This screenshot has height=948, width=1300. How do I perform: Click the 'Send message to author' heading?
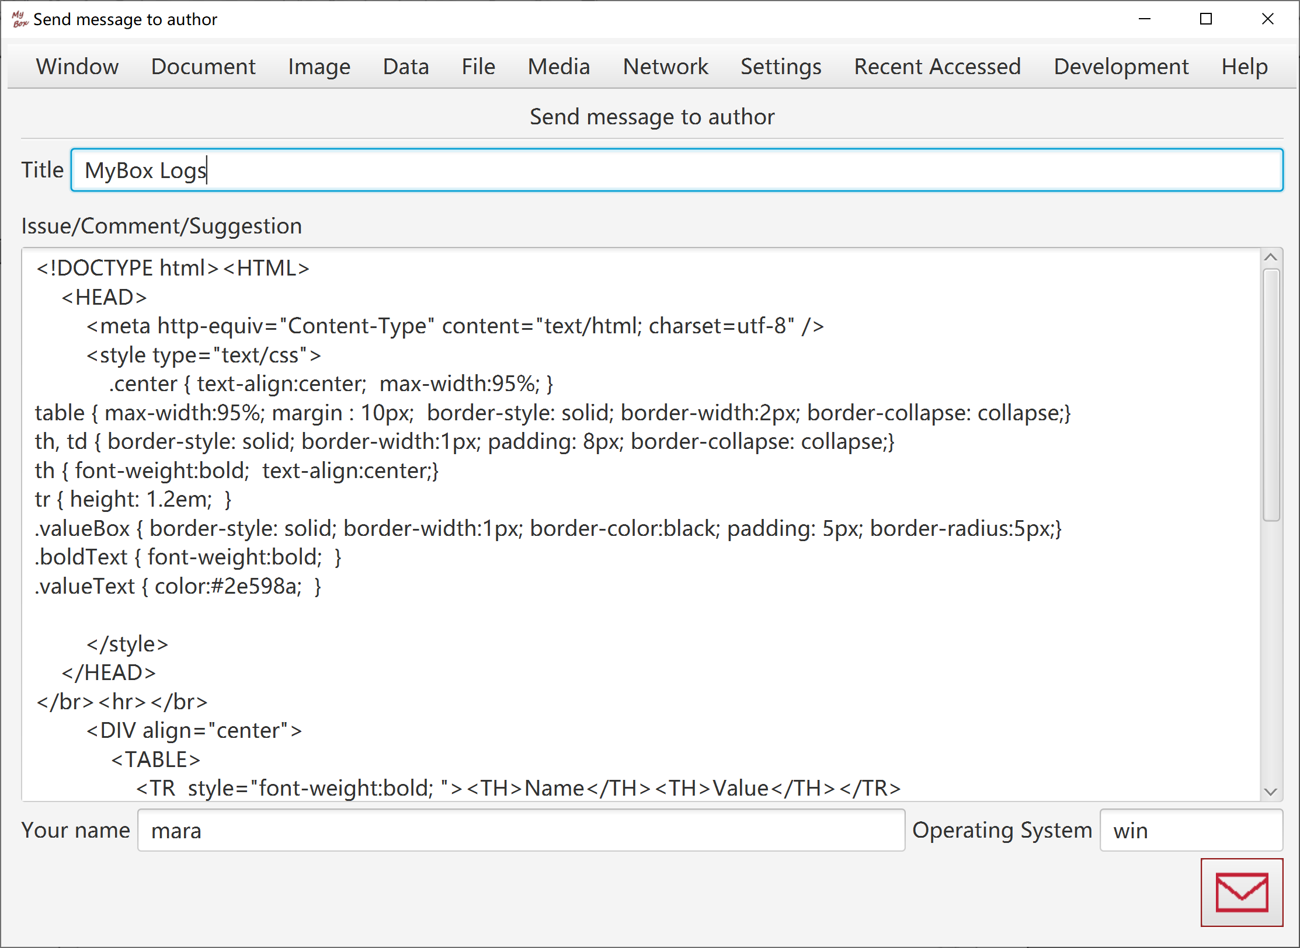[x=652, y=117]
